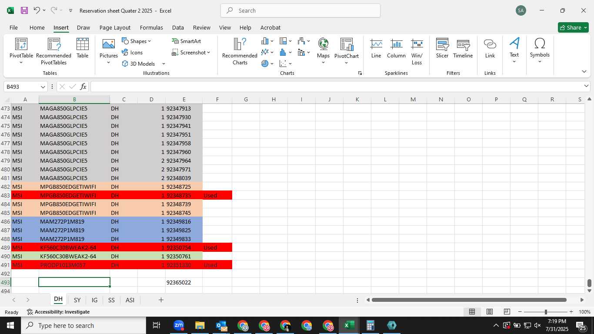Expand the Shapes dropdown
The width and height of the screenshot is (594, 334).
point(149,41)
